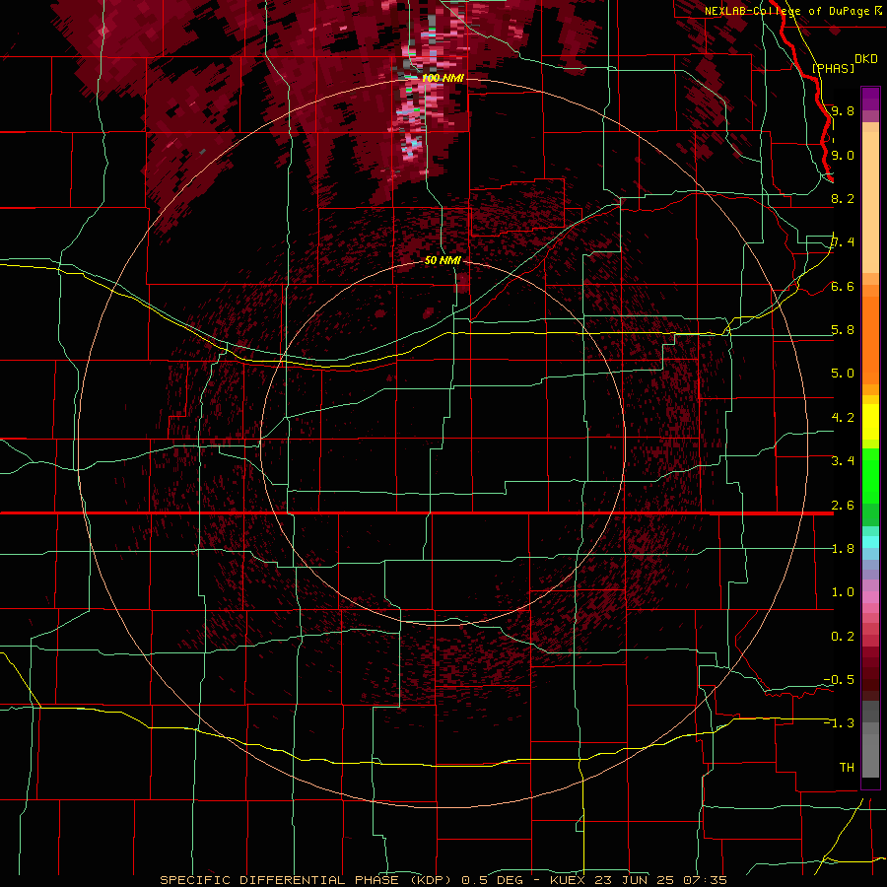Click the 8.2 value on the color scale
Viewport: 887px width, 887px height.
click(x=843, y=198)
